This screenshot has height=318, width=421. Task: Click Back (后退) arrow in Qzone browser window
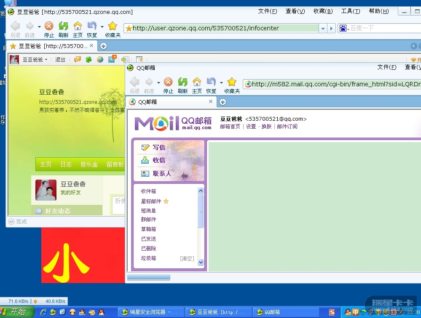(x=15, y=26)
